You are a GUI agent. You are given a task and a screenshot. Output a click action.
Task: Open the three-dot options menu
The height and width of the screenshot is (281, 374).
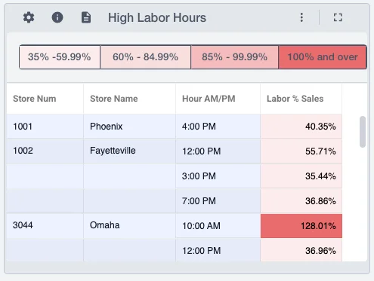tap(301, 17)
